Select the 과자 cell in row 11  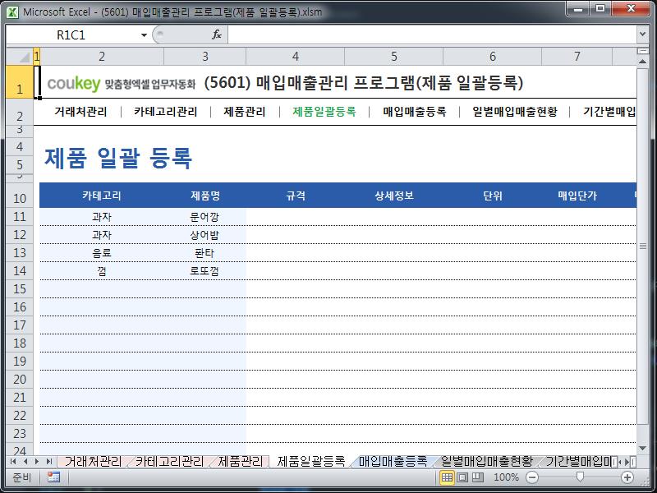[x=101, y=217]
